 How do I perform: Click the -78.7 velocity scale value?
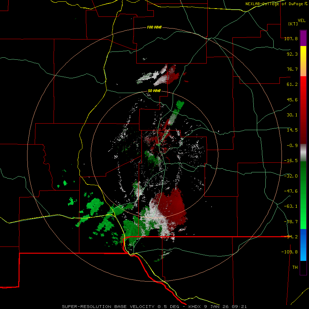291,222
